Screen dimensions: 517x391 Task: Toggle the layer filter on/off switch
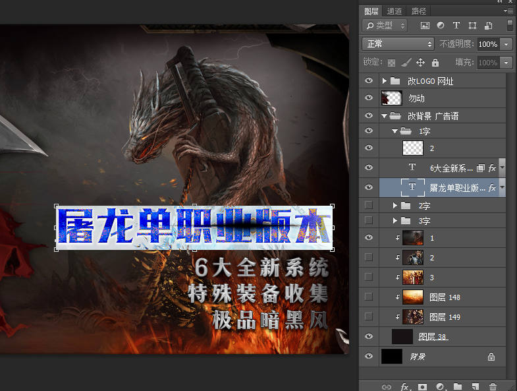[510, 26]
